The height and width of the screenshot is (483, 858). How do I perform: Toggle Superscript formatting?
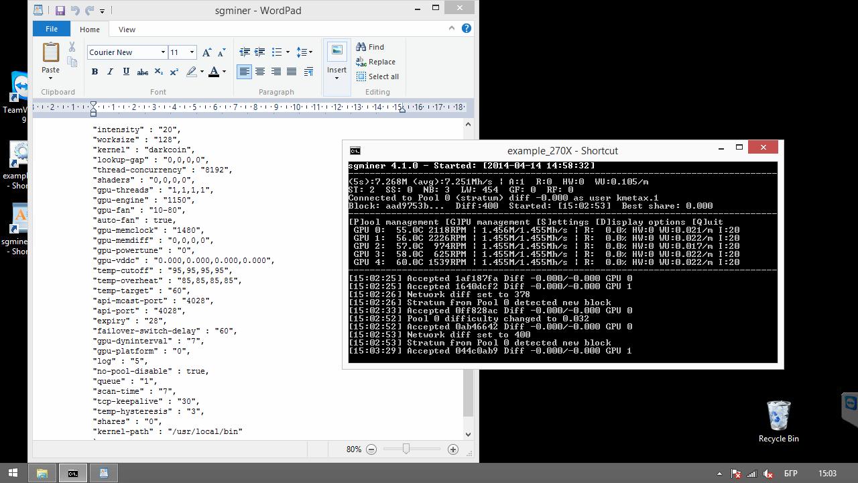pos(174,72)
